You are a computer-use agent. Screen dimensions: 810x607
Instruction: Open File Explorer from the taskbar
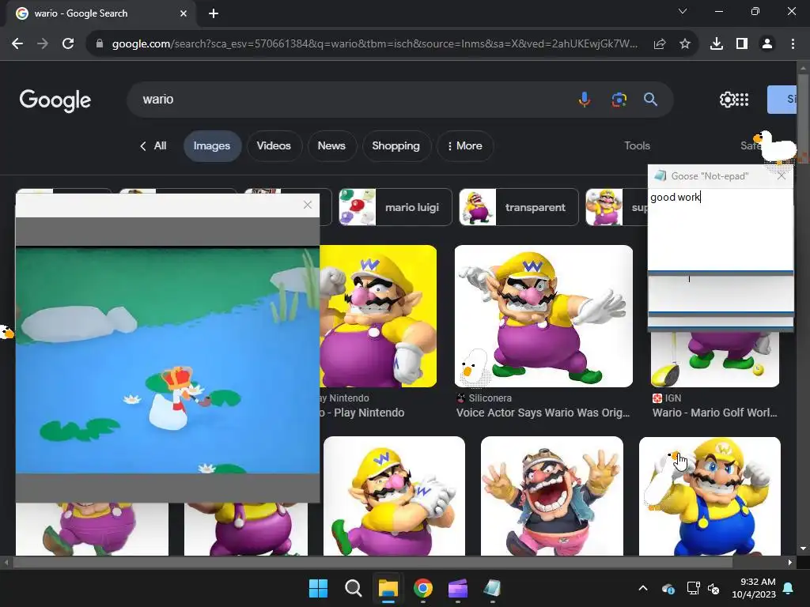pos(388,588)
